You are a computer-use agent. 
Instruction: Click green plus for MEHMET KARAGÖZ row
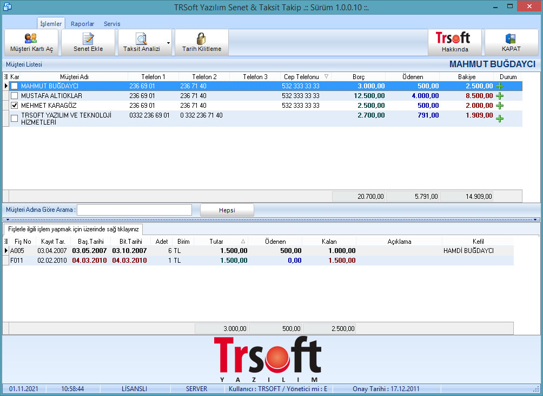click(x=499, y=106)
